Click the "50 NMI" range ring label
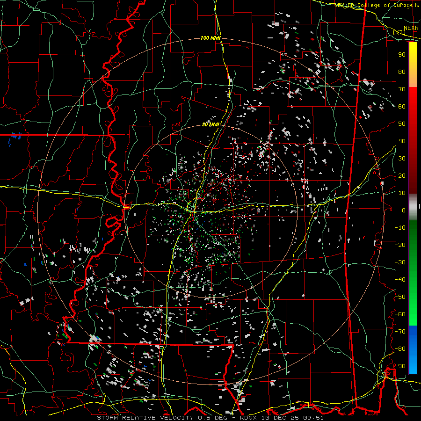Viewport: 421px width, 421px height. [x=210, y=124]
